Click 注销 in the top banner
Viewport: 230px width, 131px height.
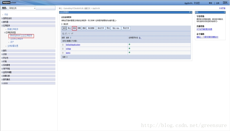[x=217, y=3]
